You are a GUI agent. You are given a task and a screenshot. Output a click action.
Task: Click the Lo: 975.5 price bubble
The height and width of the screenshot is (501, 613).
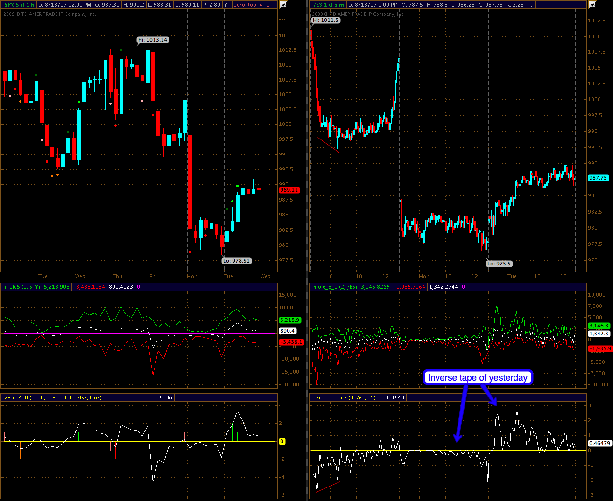point(499,264)
